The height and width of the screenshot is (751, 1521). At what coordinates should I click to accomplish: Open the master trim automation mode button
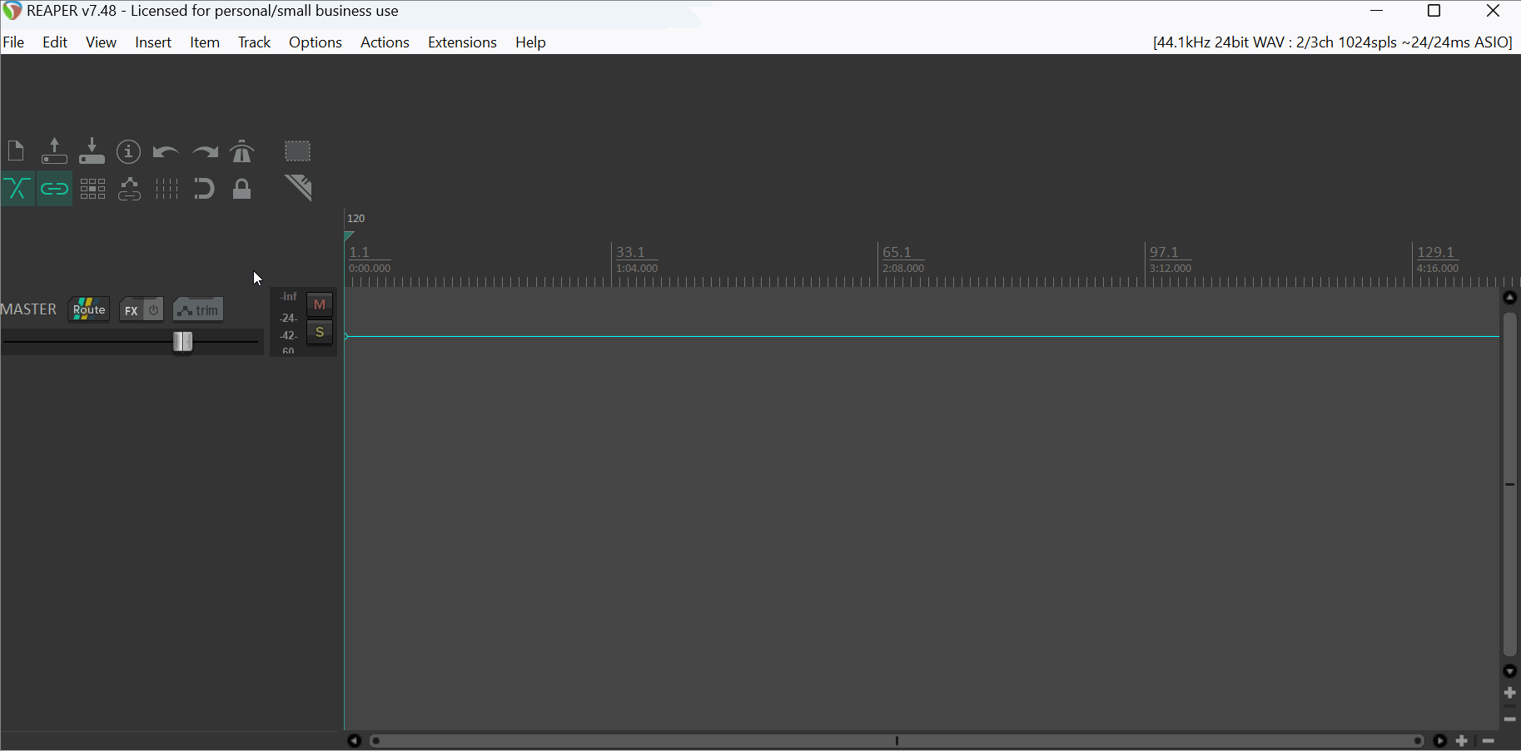click(x=198, y=310)
